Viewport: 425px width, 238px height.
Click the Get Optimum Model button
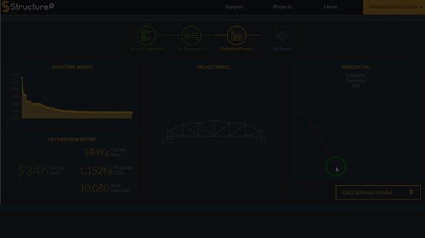(x=378, y=192)
